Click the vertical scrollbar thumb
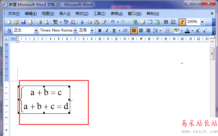218x136 pixels. tap(212, 54)
